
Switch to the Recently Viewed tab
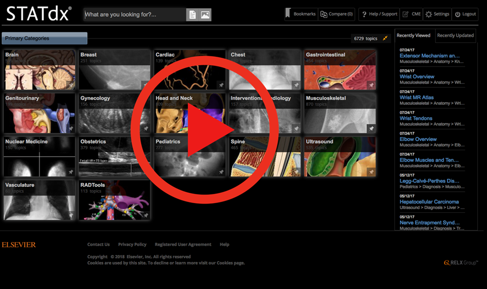point(413,35)
